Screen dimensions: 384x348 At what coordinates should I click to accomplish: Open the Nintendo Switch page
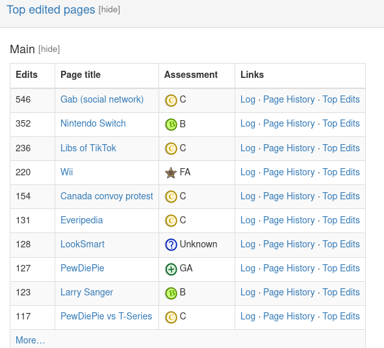(93, 123)
